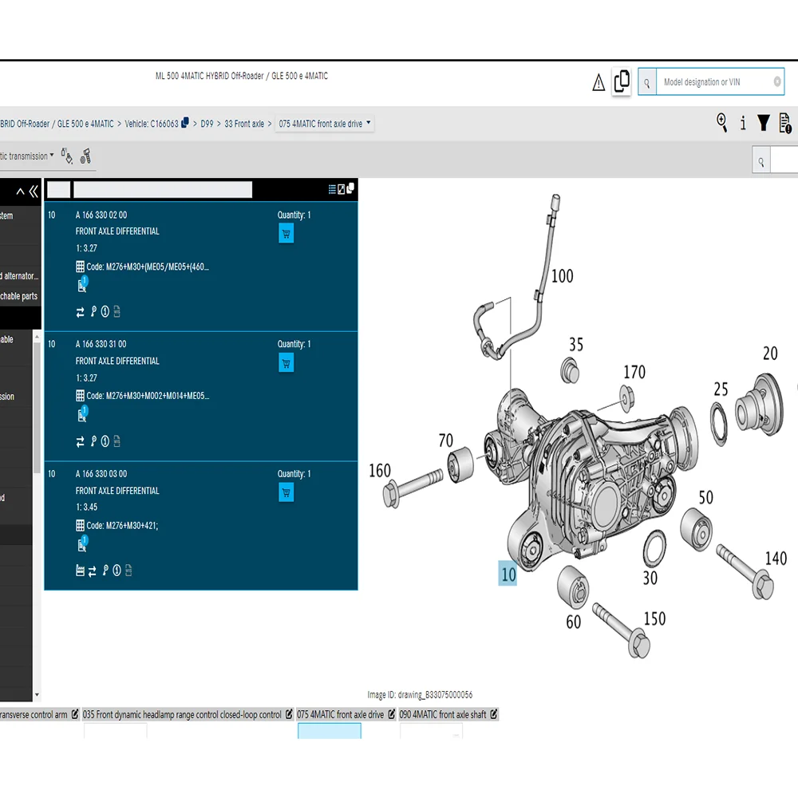Click circled 1 icon for A 166 330 02 00
Image resolution: width=798 pixels, height=798 pixels.
coord(105,311)
